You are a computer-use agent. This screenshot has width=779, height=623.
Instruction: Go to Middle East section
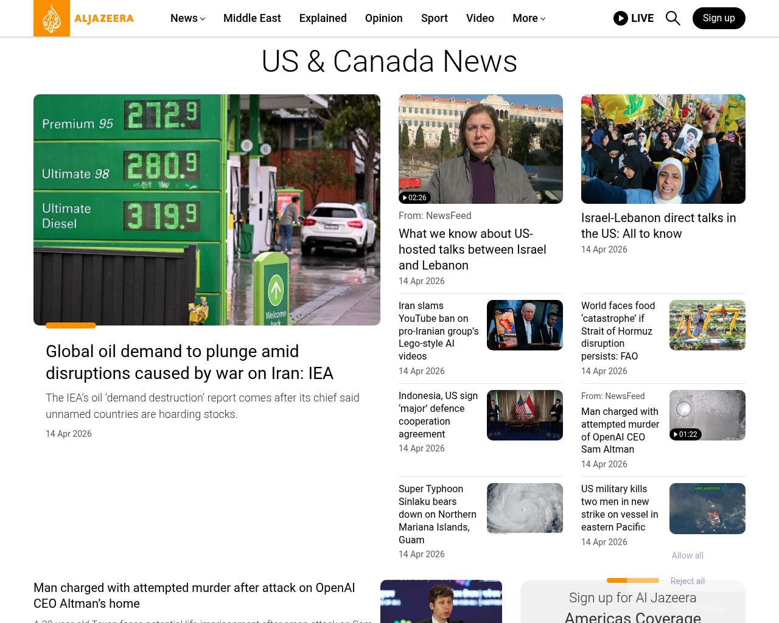(x=252, y=18)
